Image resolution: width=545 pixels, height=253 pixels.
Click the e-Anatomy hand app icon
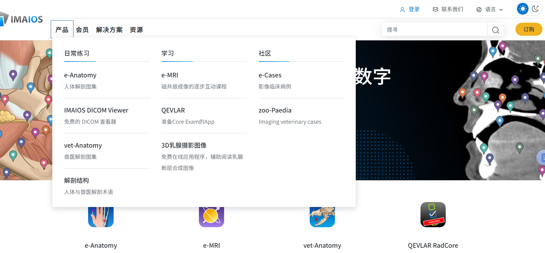(101, 217)
